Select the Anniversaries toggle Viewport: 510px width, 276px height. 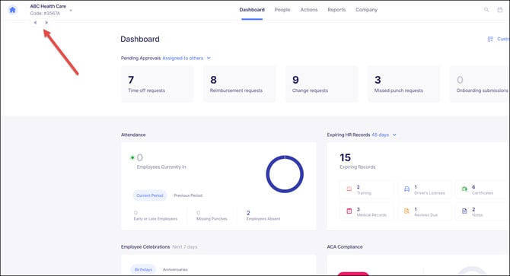click(x=175, y=269)
